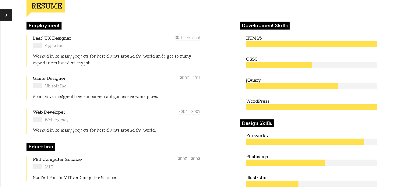Click the 2011 - Present date label
Image resolution: width=409 pixels, height=187 pixels.
[x=187, y=38]
